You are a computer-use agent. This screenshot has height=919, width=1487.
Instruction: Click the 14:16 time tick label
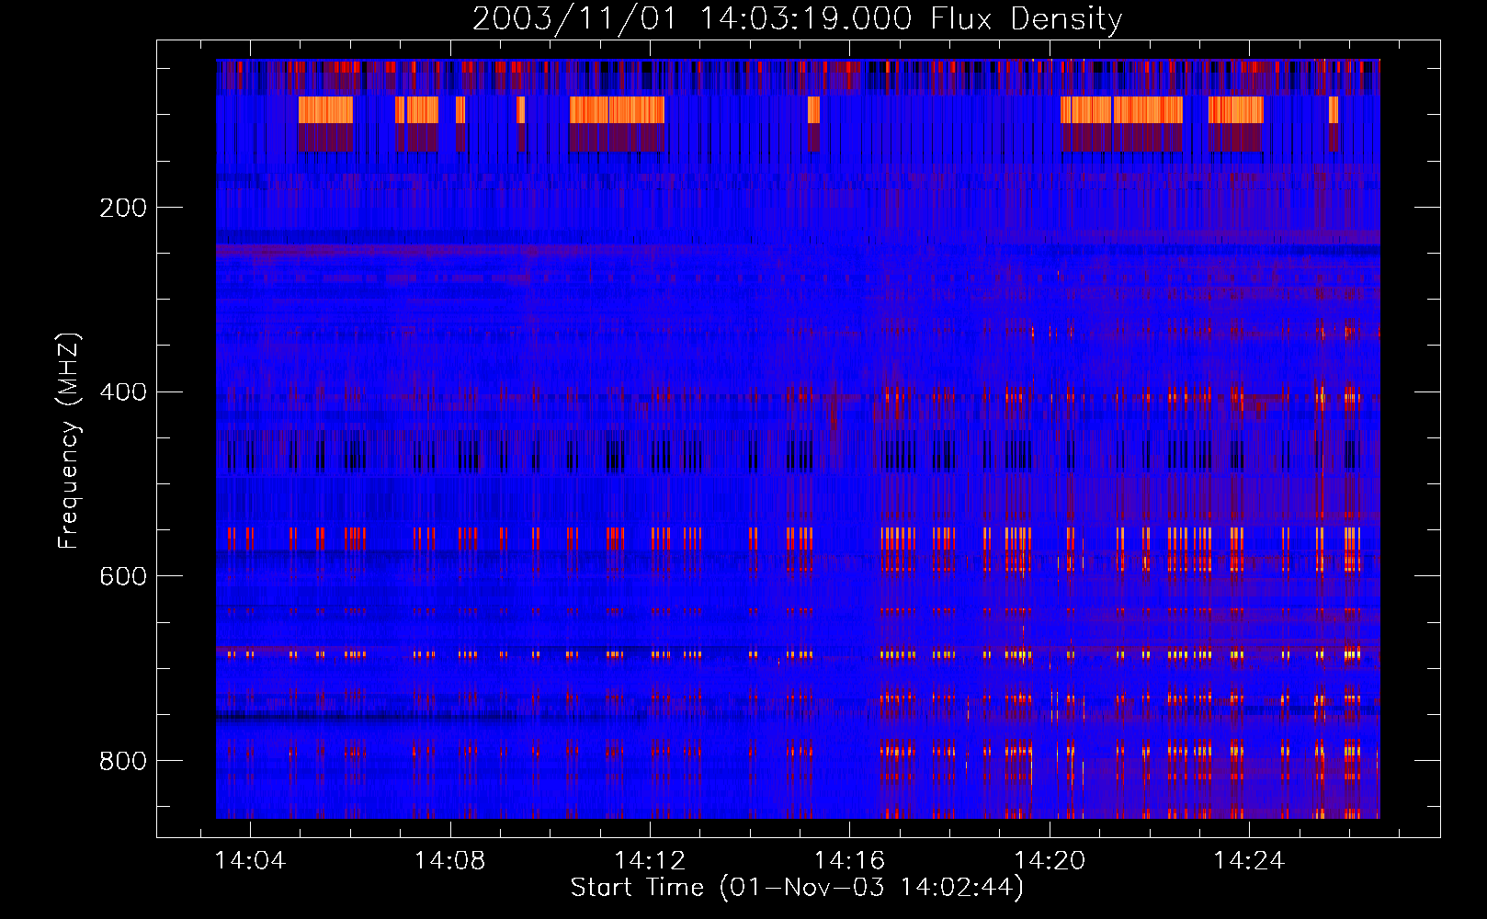tap(849, 861)
